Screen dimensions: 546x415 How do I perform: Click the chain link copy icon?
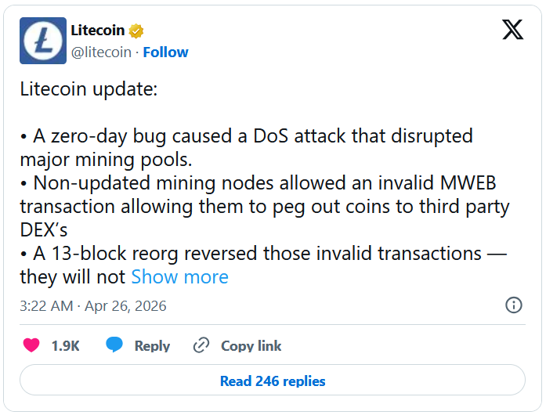coord(201,345)
